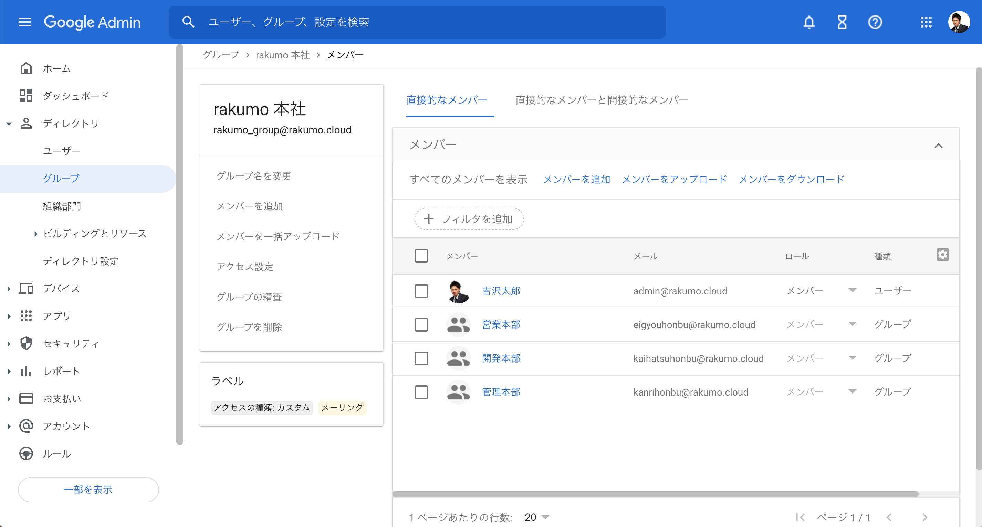The width and height of the screenshot is (982, 527).
Task: Open role dropdown for 吉沢太郎
Action: [853, 291]
